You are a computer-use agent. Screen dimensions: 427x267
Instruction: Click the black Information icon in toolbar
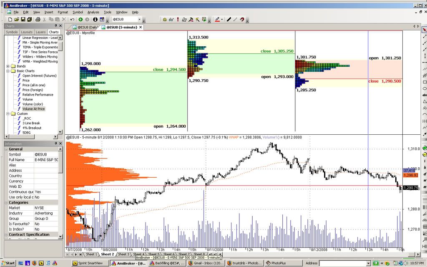95,19
